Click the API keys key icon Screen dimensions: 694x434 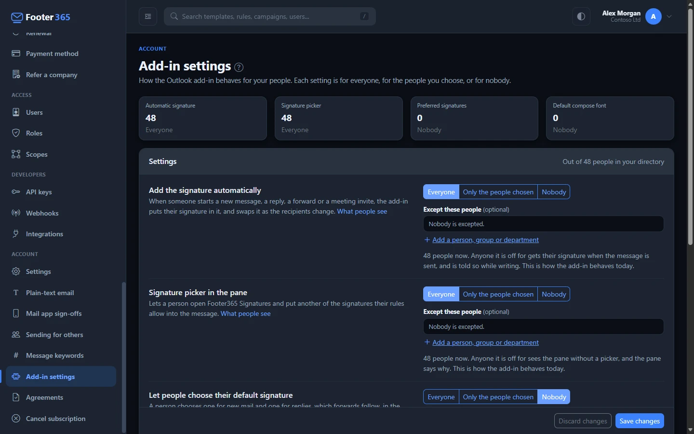tap(16, 192)
